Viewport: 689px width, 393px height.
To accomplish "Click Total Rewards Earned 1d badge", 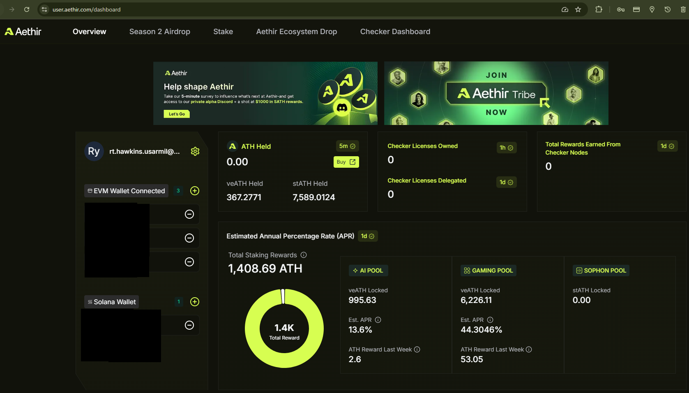I will click(x=667, y=146).
